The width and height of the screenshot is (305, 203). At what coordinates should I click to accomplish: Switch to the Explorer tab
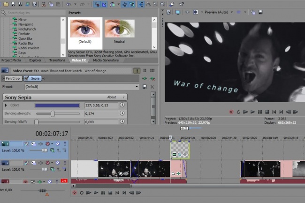pyautogui.click(x=35, y=60)
